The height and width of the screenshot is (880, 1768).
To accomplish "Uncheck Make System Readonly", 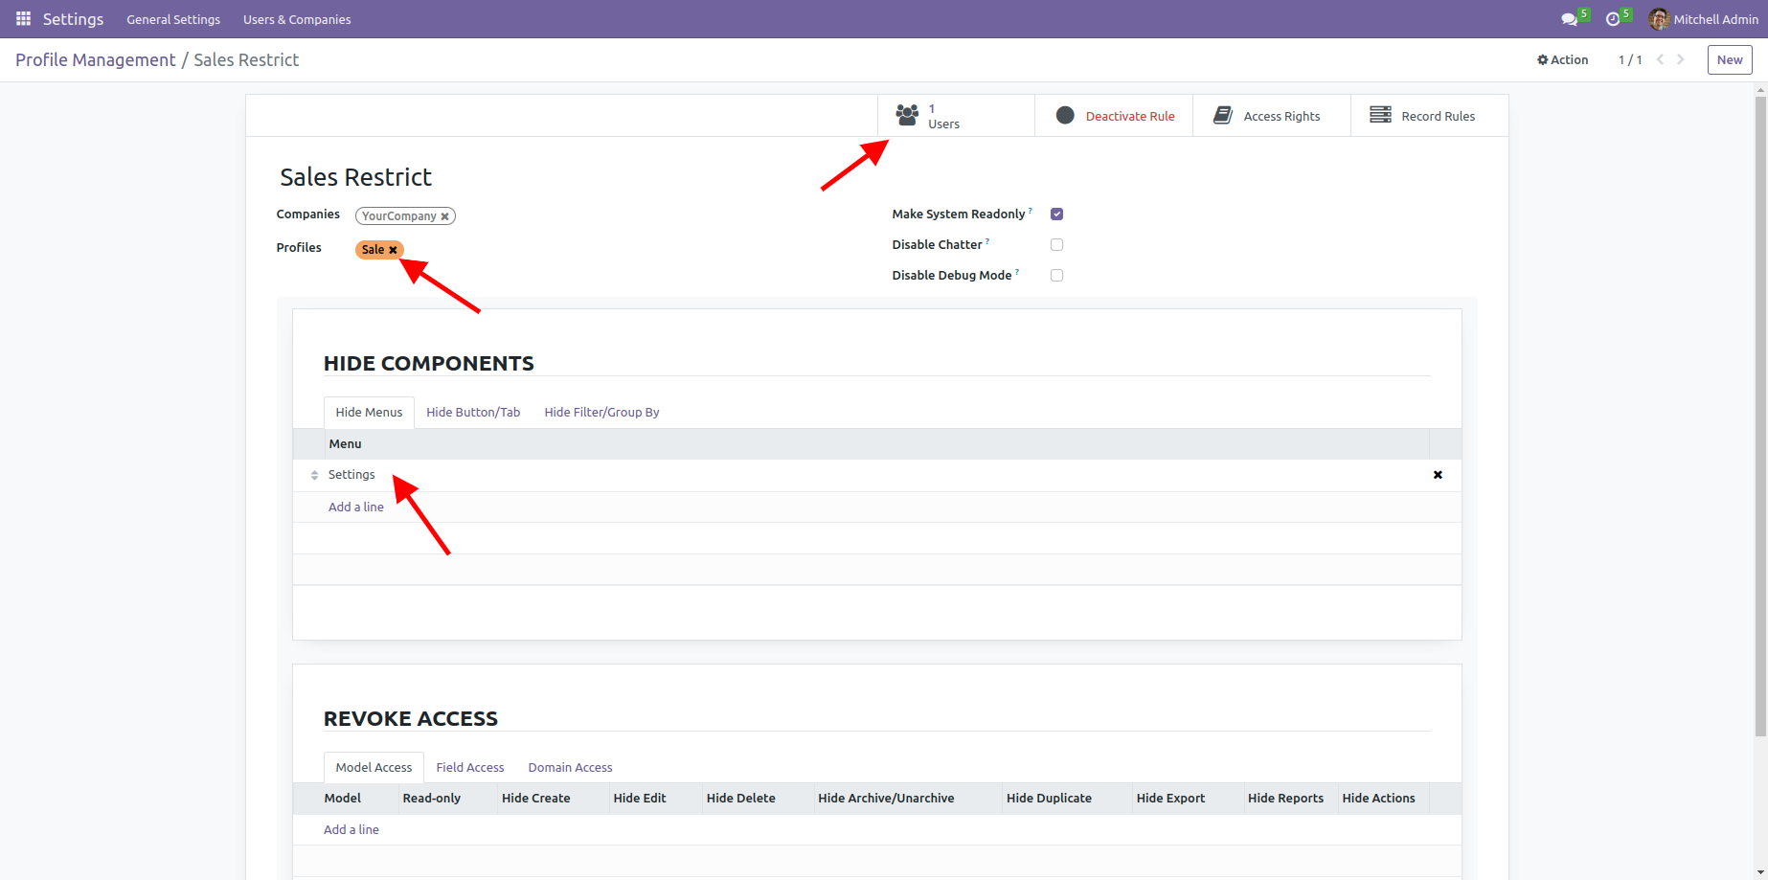I will 1056,214.
